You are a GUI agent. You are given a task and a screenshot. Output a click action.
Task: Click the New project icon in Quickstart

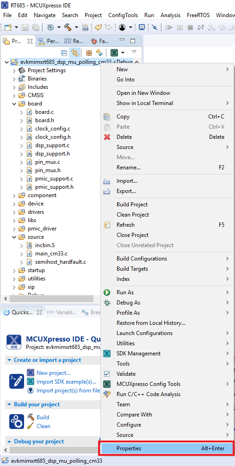pos(31,373)
